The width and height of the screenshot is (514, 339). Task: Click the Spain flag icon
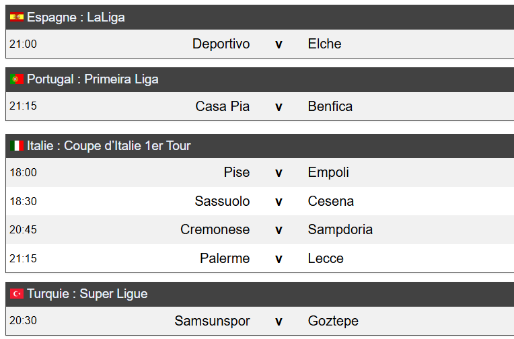click(17, 17)
